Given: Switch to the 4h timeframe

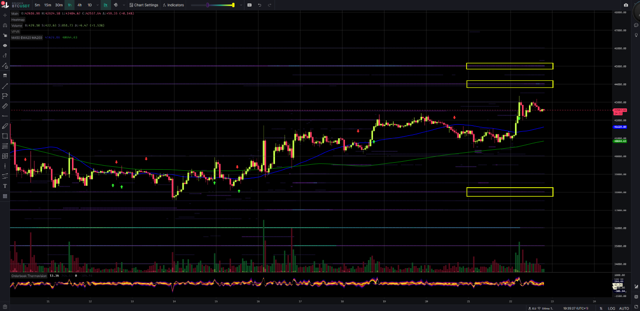Looking at the screenshot, I should point(79,5).
